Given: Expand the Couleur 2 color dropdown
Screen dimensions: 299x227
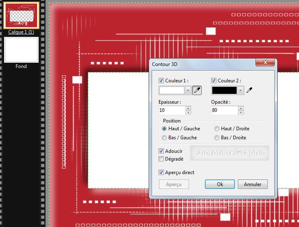Looking at the screenshot, I should pyautogui.click(x=241, y=91).
